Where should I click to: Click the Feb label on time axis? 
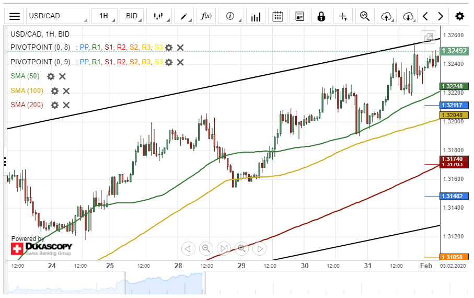tap(426, 266)
